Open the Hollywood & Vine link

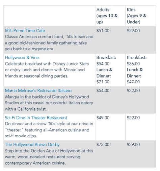22,58
